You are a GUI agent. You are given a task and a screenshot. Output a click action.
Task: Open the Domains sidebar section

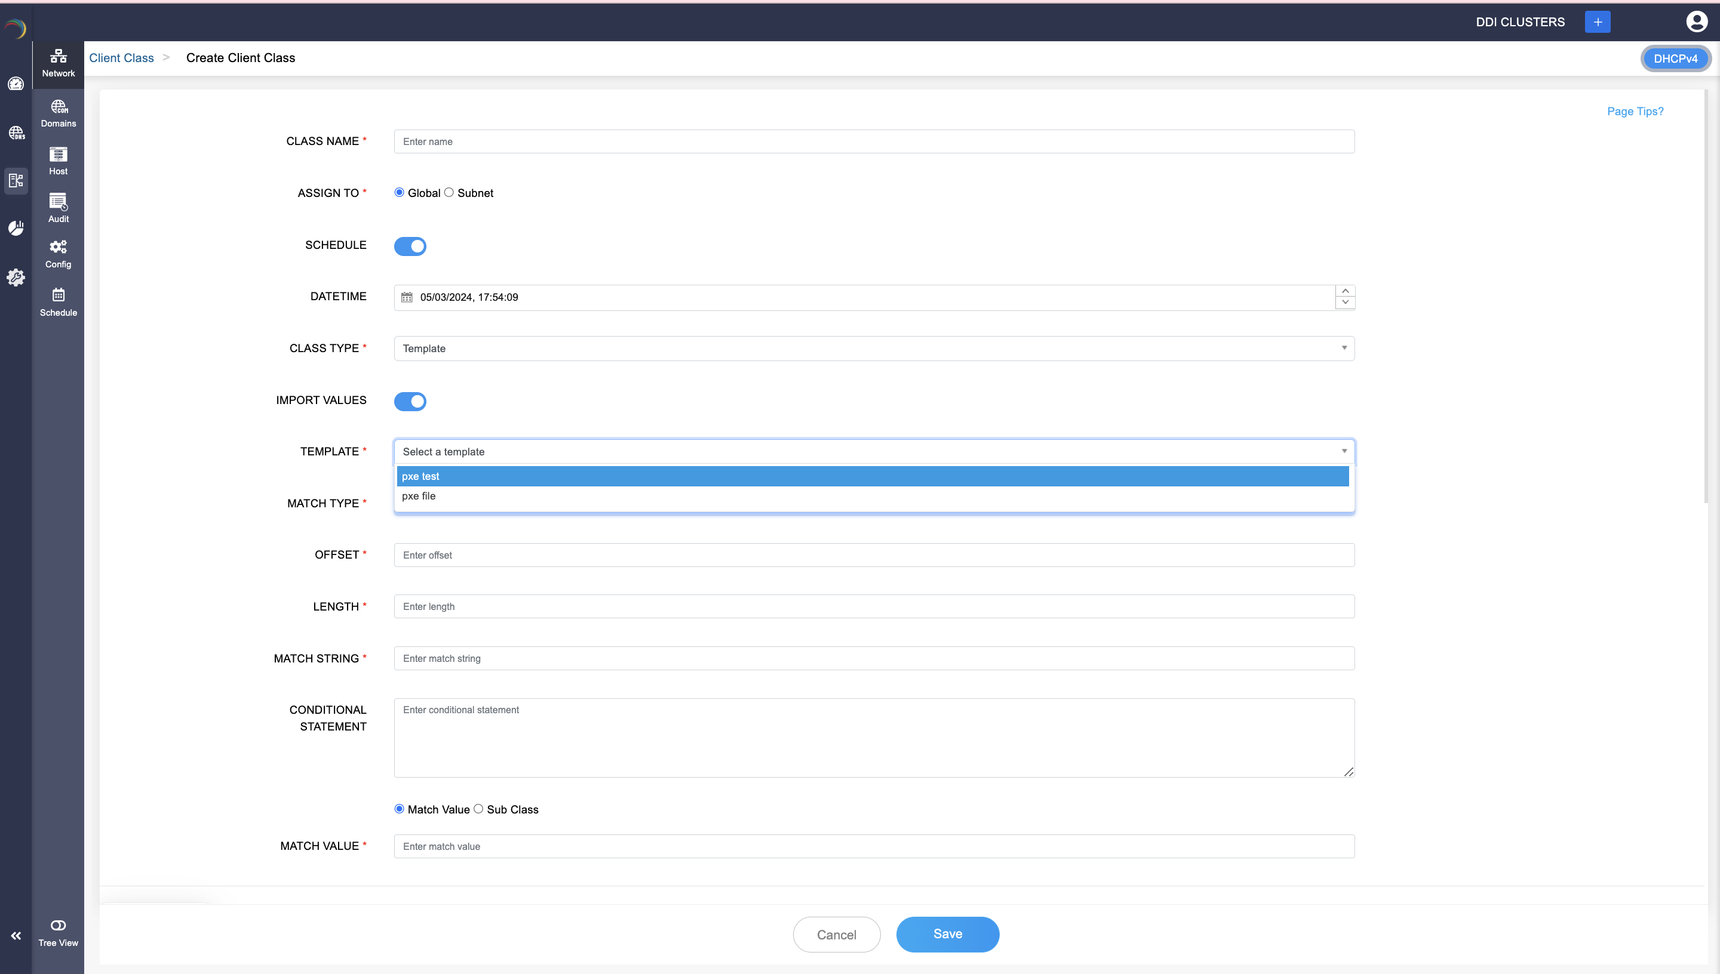58,113
